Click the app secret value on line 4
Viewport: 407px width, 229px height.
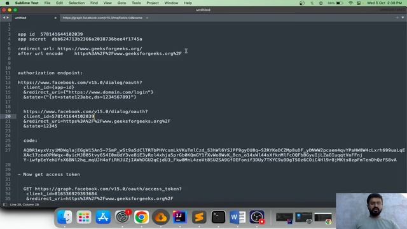click(97, 39)
